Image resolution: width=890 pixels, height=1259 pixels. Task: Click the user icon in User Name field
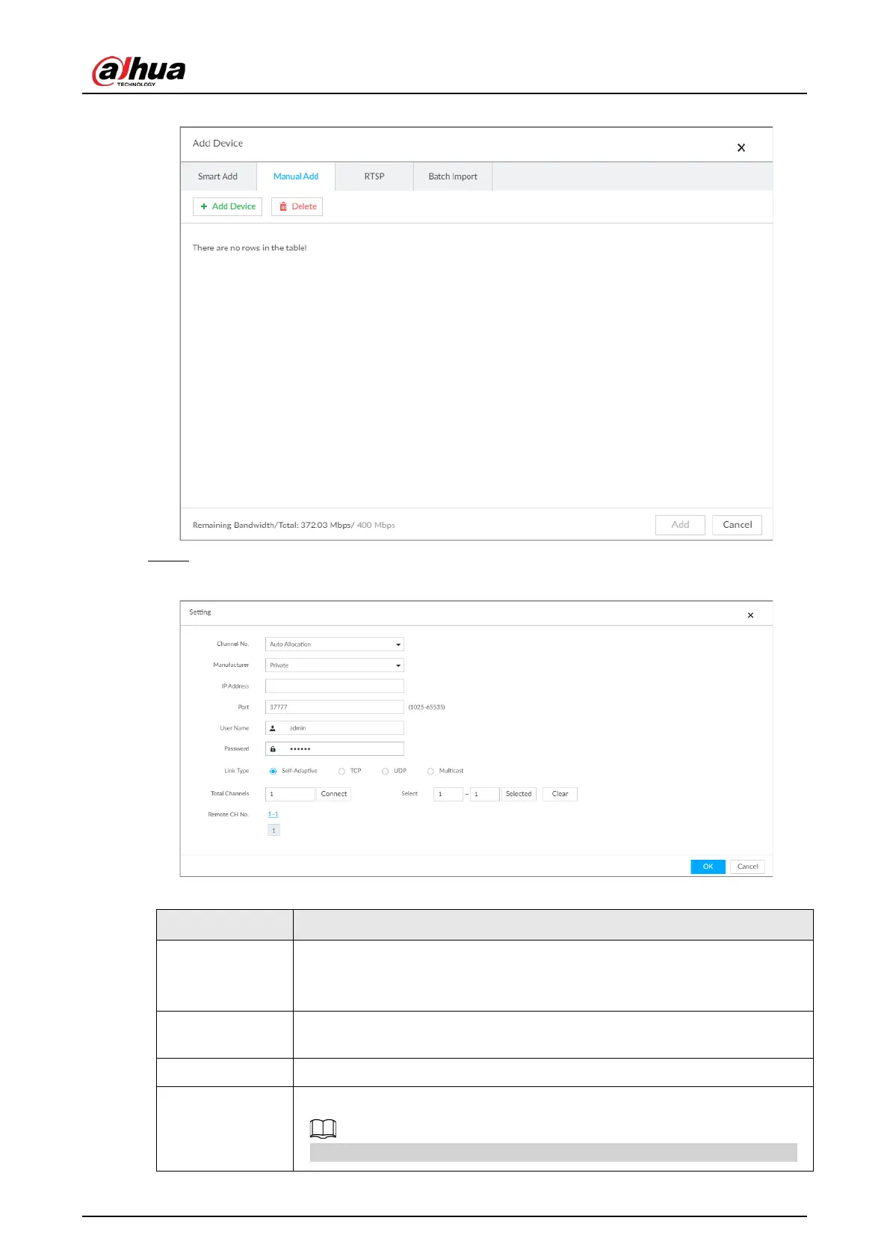click(x=273, y=728)
